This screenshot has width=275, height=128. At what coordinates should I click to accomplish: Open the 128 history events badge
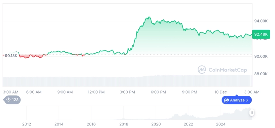click(12, 100)
